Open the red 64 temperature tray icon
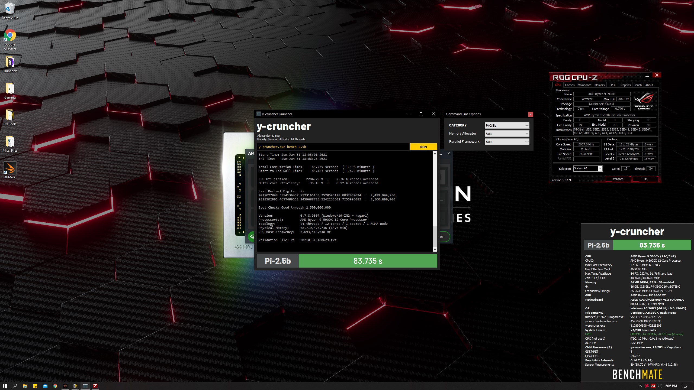 point(653,386)
